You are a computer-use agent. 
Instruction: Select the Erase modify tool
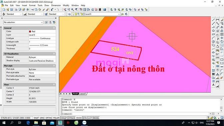pos(222,20)
